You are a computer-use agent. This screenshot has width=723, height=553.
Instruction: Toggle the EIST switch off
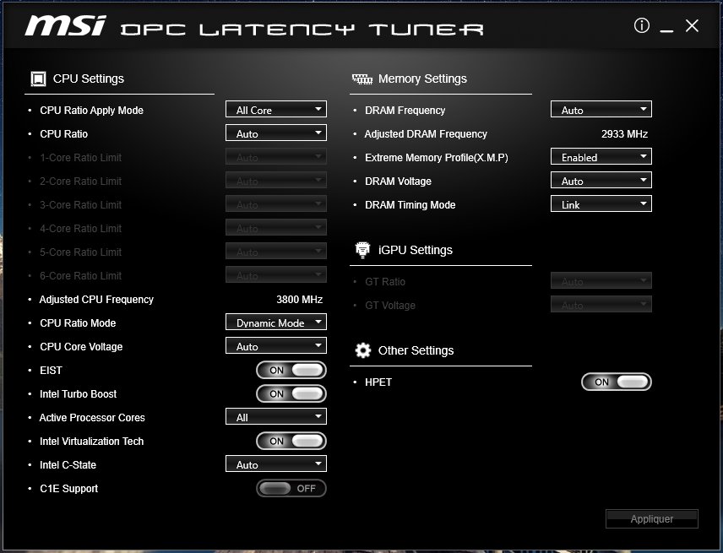291,371
